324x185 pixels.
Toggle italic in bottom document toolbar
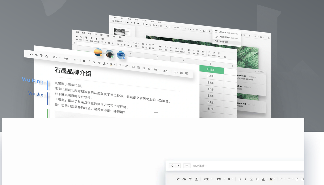pyautogui.click(x=245, y=179)
